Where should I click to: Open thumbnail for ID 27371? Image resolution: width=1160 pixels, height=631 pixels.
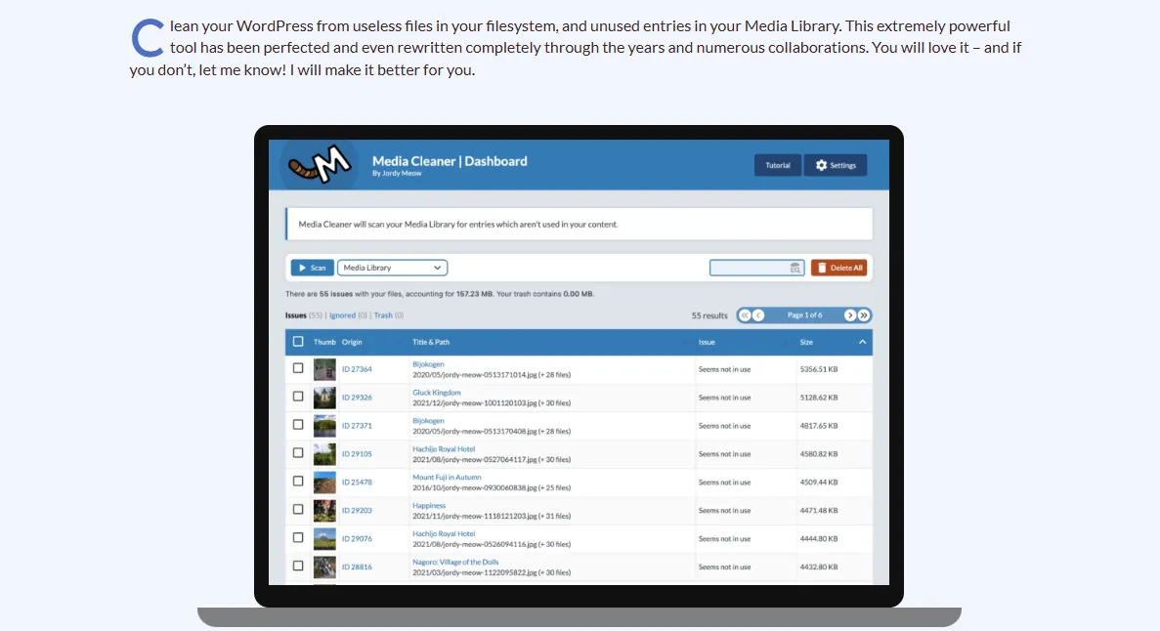click(324, 425)
